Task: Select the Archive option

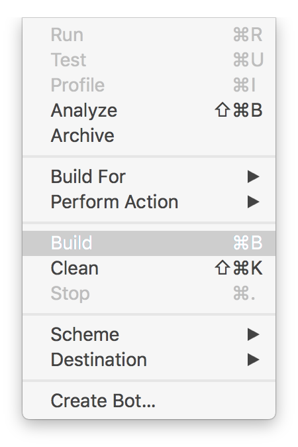Action: (149, 135)
